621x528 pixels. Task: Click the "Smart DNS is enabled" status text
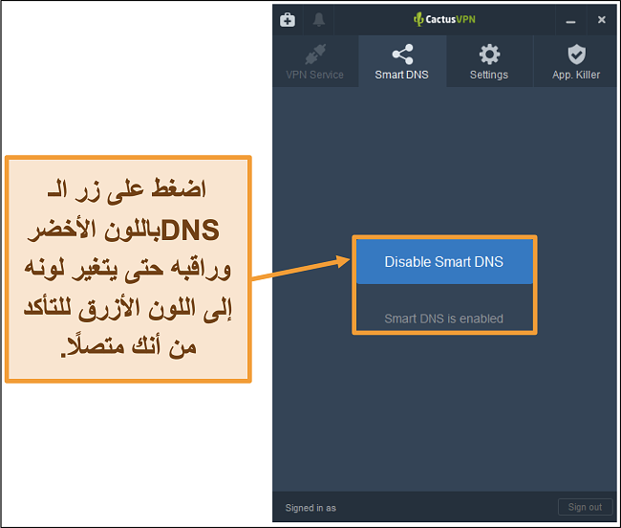[x=444, y=319]
